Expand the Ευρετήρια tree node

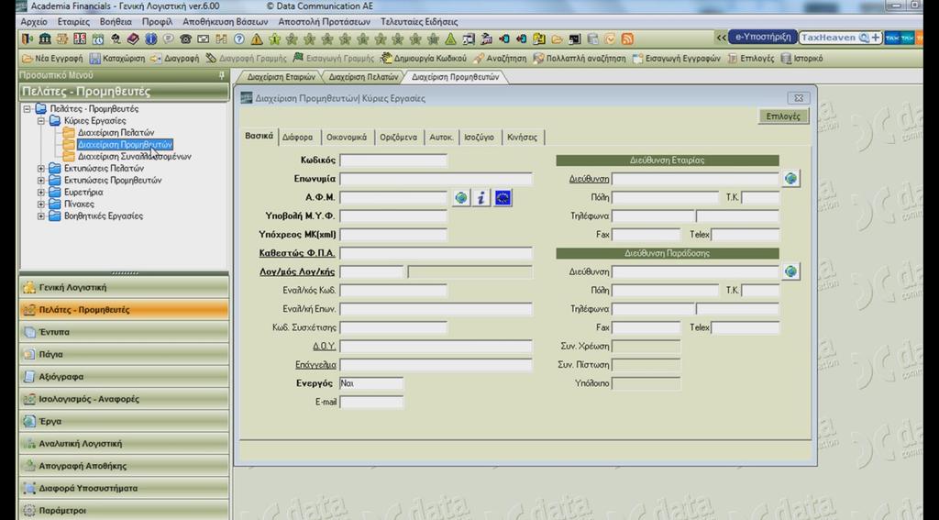pos(40,193)
